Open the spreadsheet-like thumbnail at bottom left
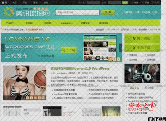The width and height of the screenshot is (166, 121). tap(12, 111)
